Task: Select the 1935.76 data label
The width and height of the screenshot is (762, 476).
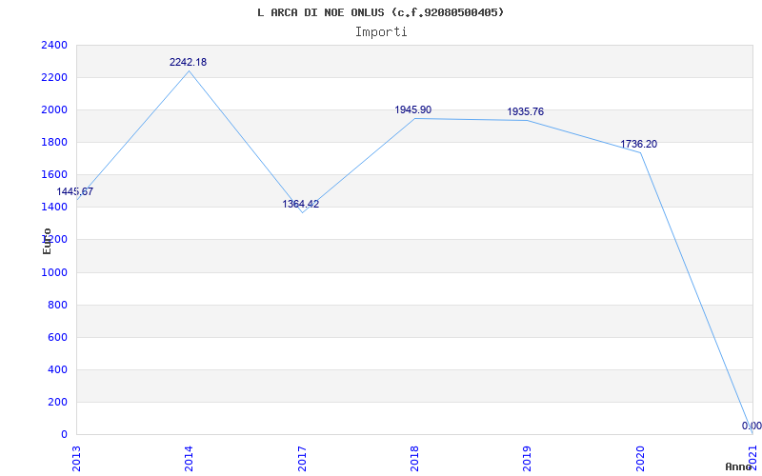Action: (526, 111)
